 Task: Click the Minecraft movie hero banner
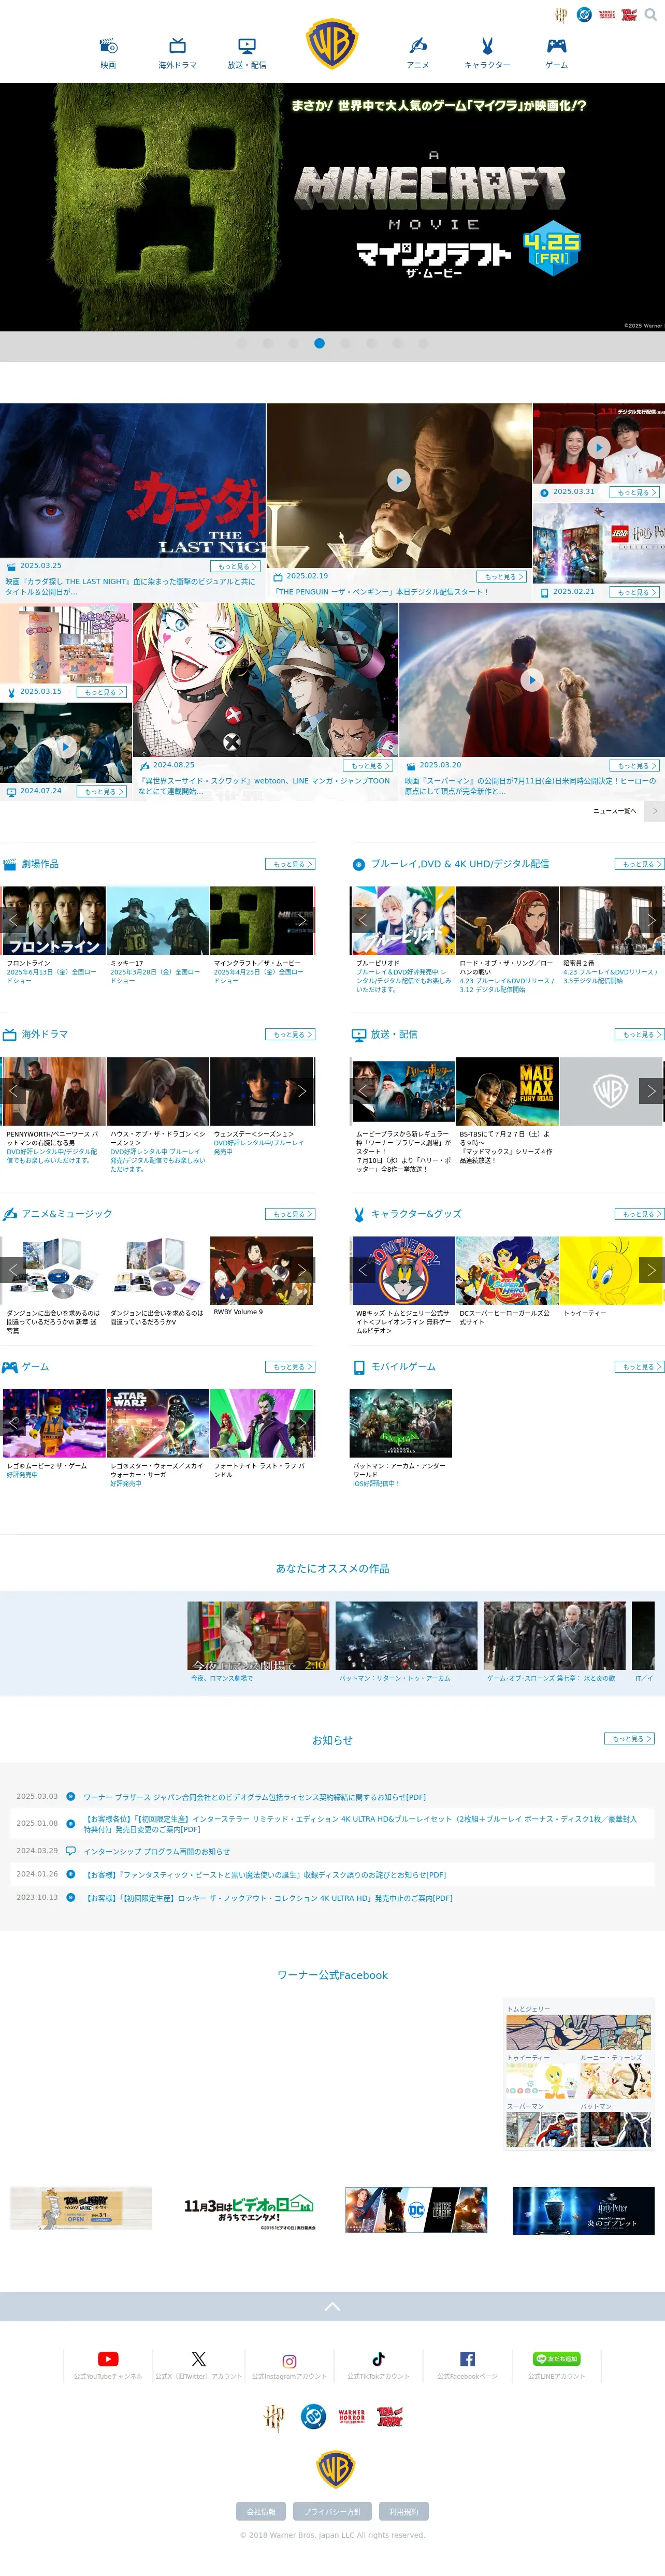(332, 207)
